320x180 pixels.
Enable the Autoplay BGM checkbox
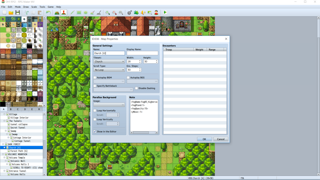95,77
